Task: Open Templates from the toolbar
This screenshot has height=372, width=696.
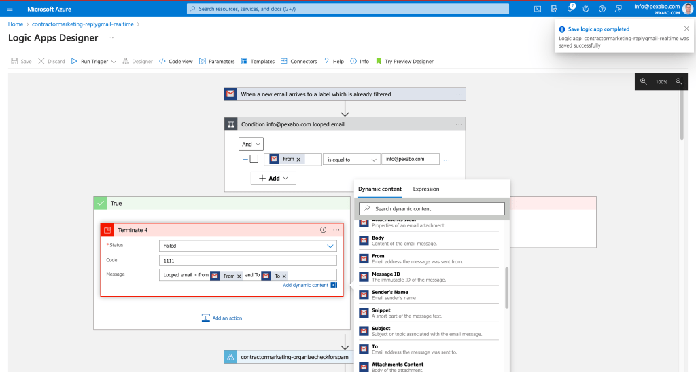Action: (258, 61)
